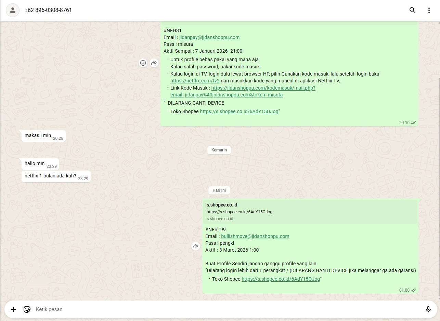Click the contact profile avatar
440x321 pixels.
pyautogui.click(x=13, y=10)
